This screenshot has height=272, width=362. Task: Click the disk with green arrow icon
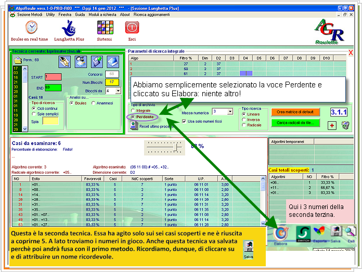(97, 62)
